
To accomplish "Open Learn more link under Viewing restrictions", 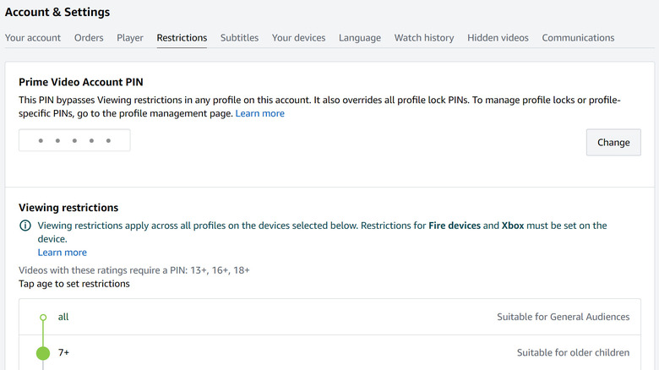I will [x=62, y=253].
